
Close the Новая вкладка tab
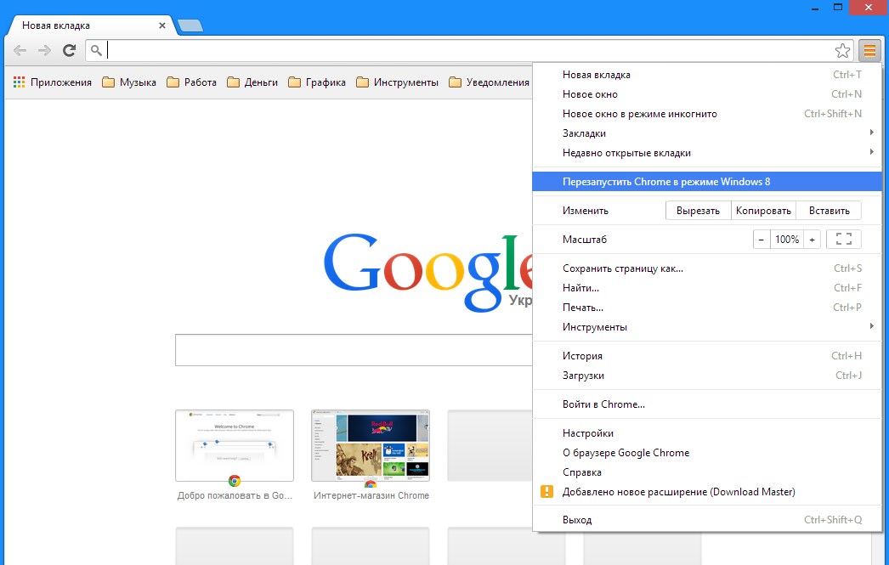(x=162, y=25)
